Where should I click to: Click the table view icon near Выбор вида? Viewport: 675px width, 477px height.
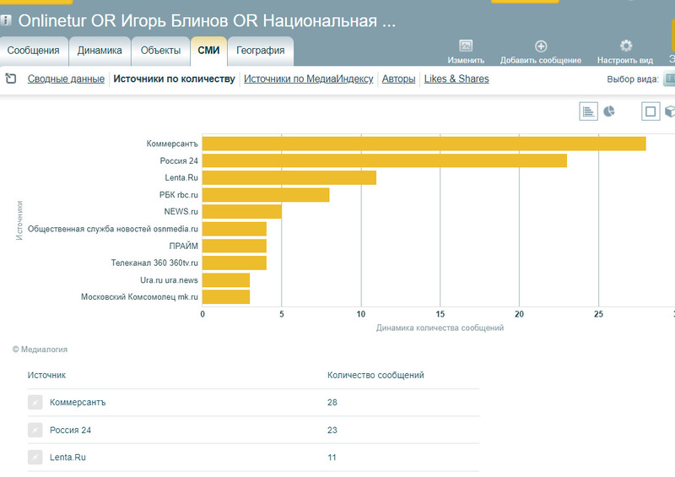669,79
